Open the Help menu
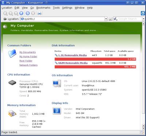 click(x=90, y=8)
